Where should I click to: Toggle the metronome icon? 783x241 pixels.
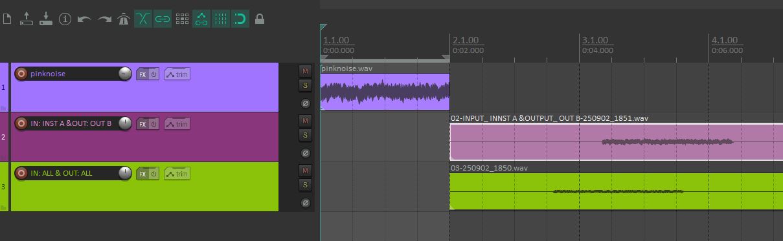(x=124, y=19)
